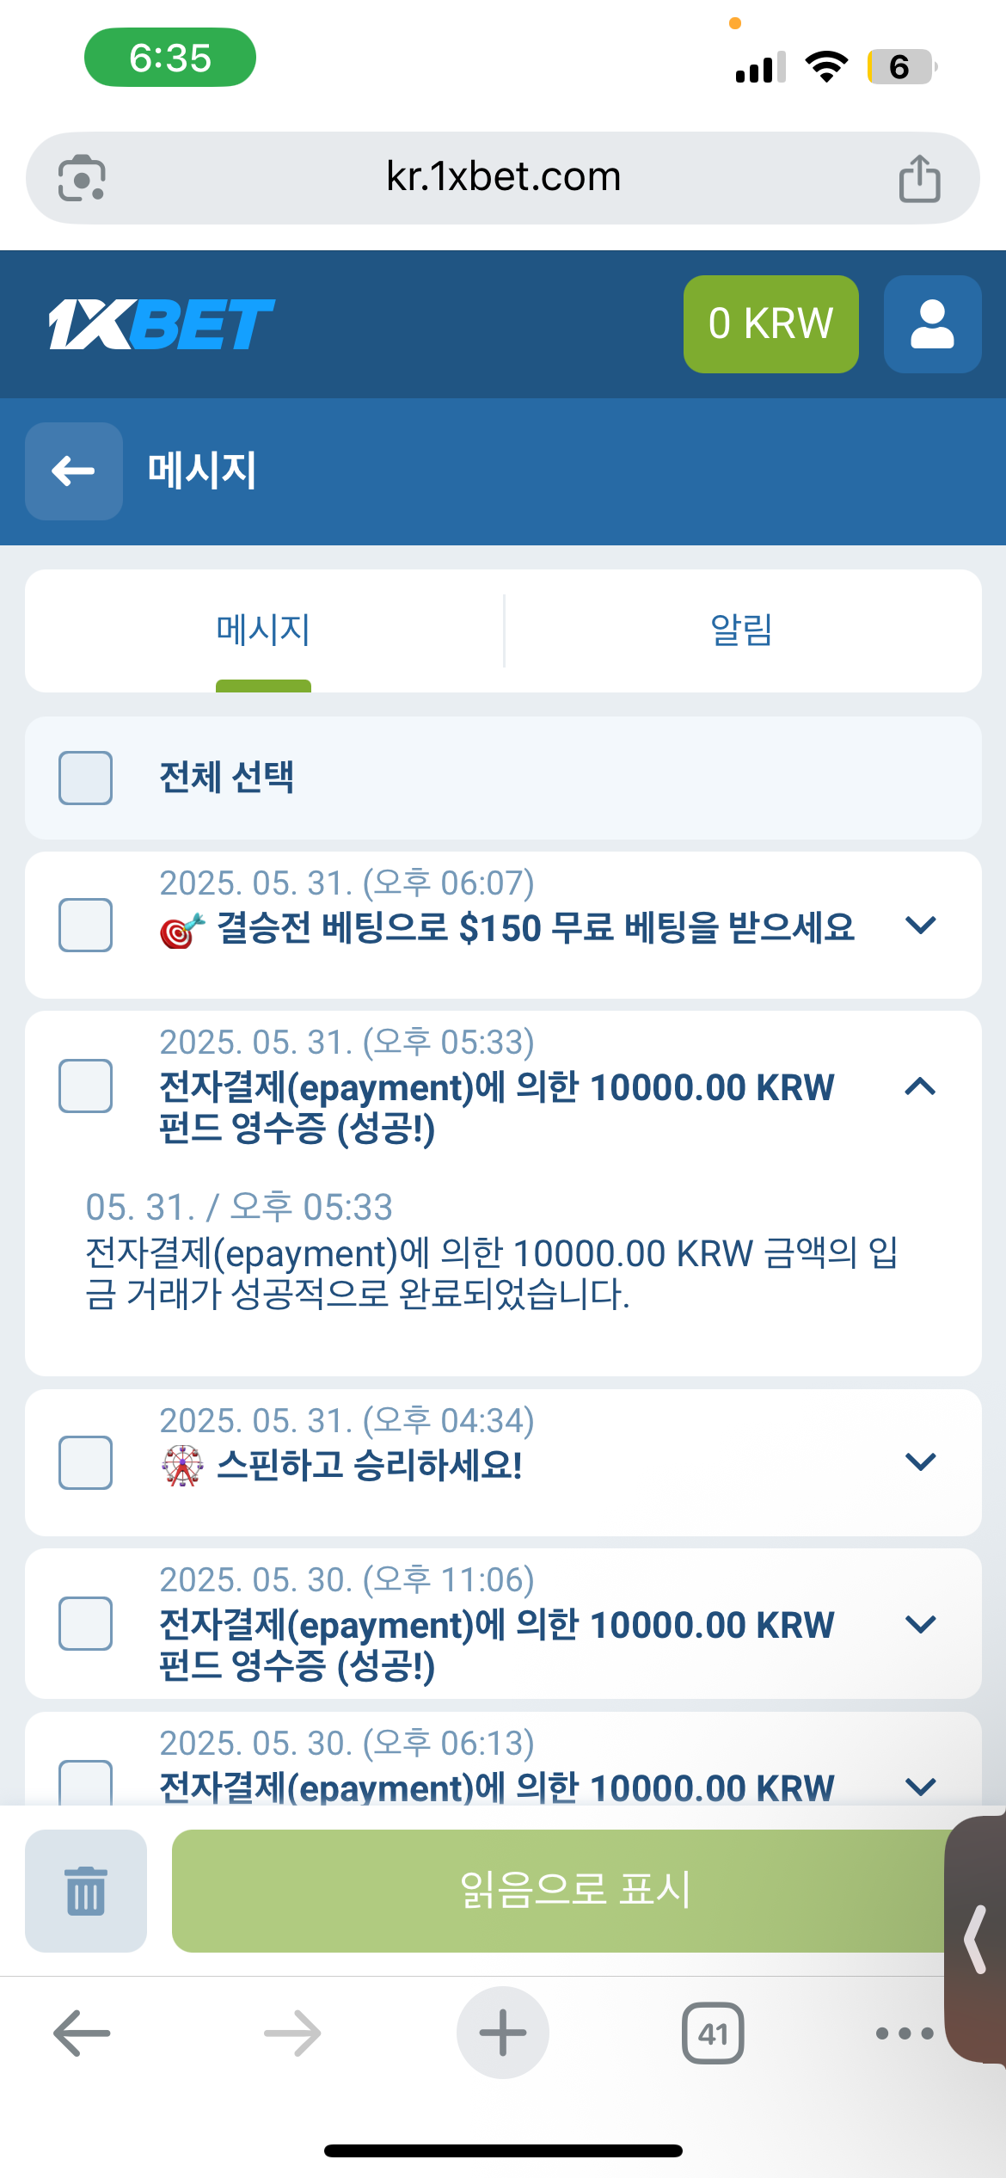The width and height of the screenshot is (1006, 2178).
Task: Click the trash delete icon
Action: pos(86,1891)
